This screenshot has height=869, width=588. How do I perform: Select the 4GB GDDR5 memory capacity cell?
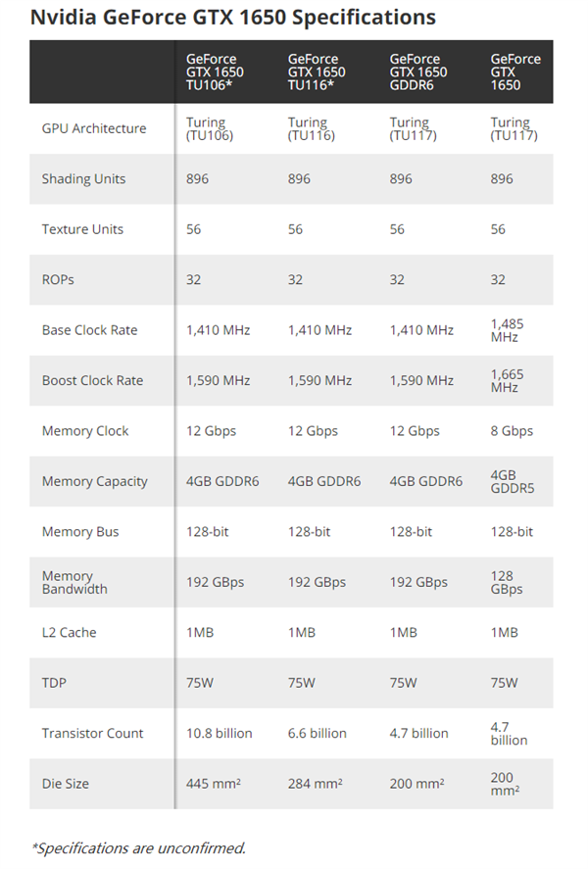(x=513, y=481)
